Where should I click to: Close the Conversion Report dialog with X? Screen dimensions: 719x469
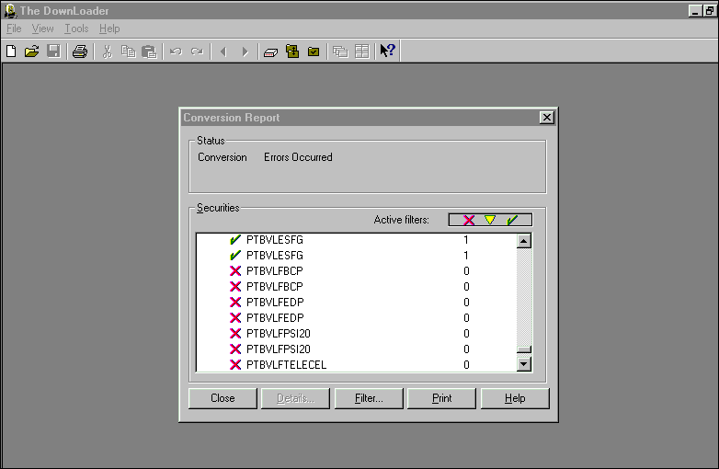[x=546, y=118]
